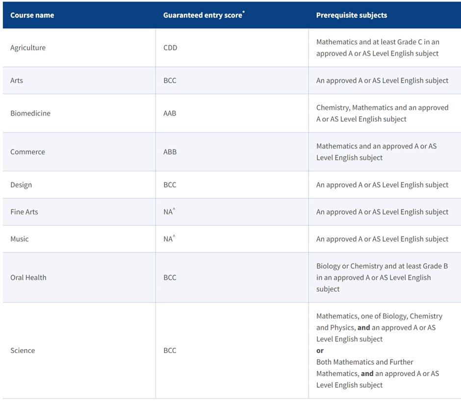The image size is (461, 405).
Task: Click the bold 'or' in Science prerequisites
Action: (x=320, y=351)
